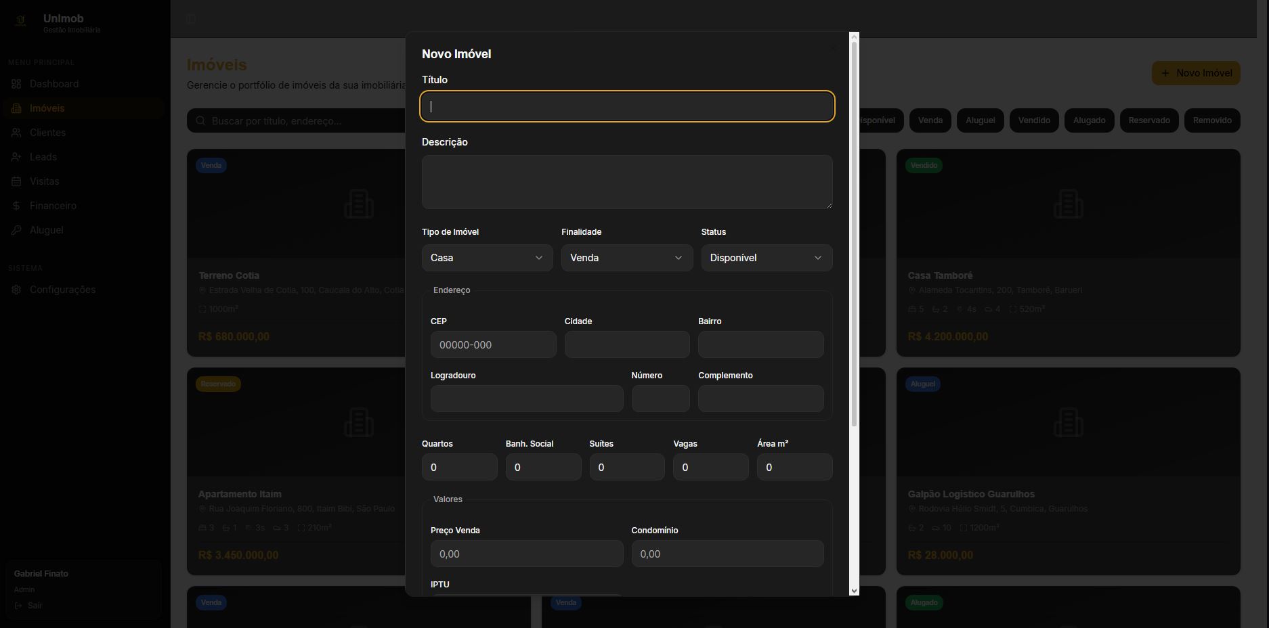This screenshot has height=628, width=1269.
Task: Click the Dashboard icon in sidebar
Action: coord(16,84)
